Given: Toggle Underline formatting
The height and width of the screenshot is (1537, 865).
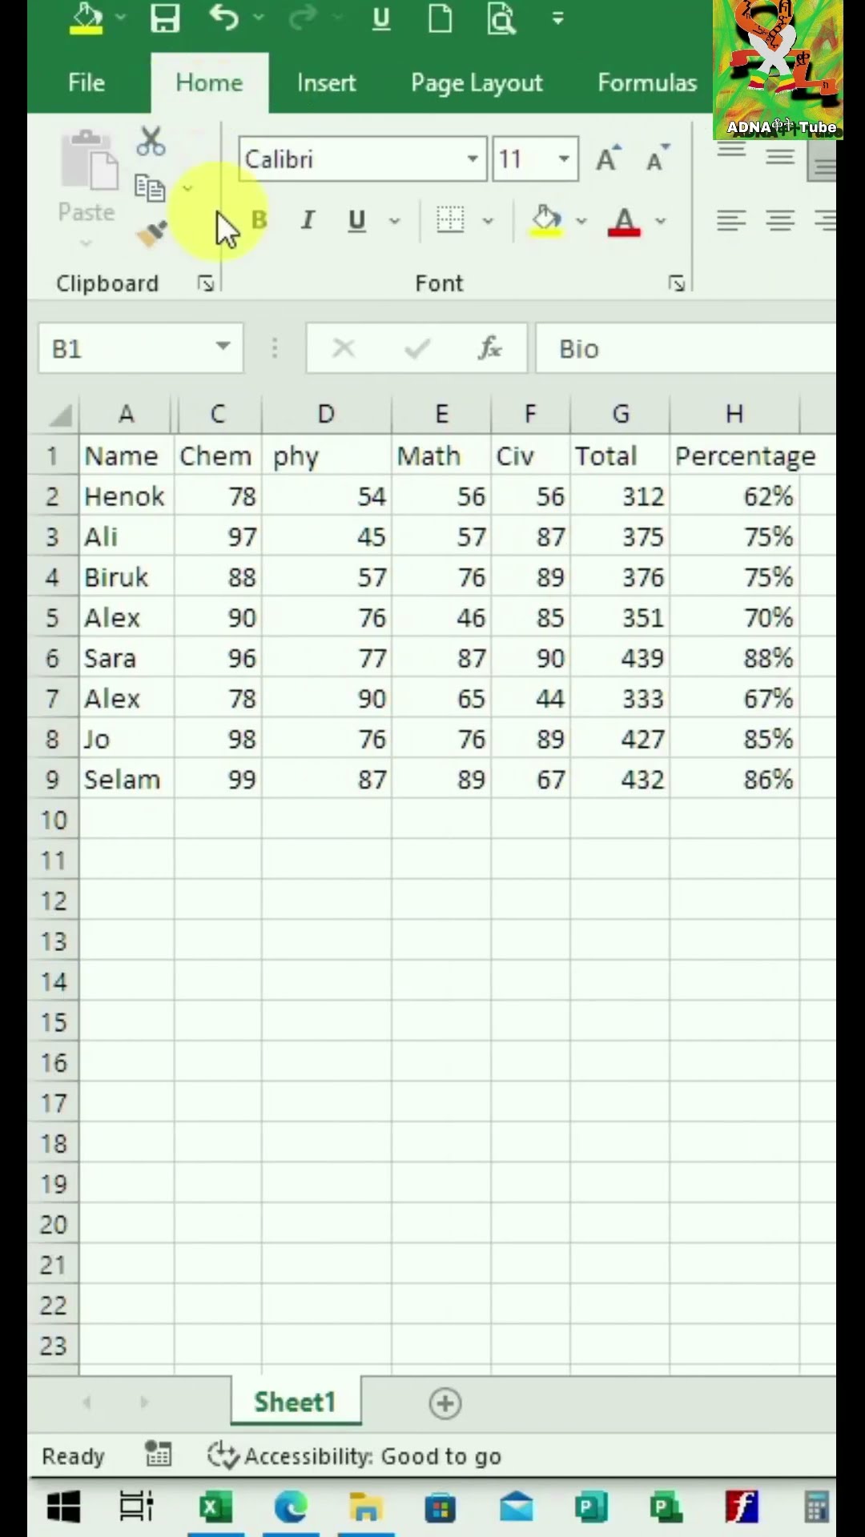Looking at the screenshot, I should (x=357, y=220).
